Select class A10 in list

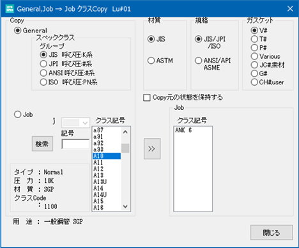[107, 156]
